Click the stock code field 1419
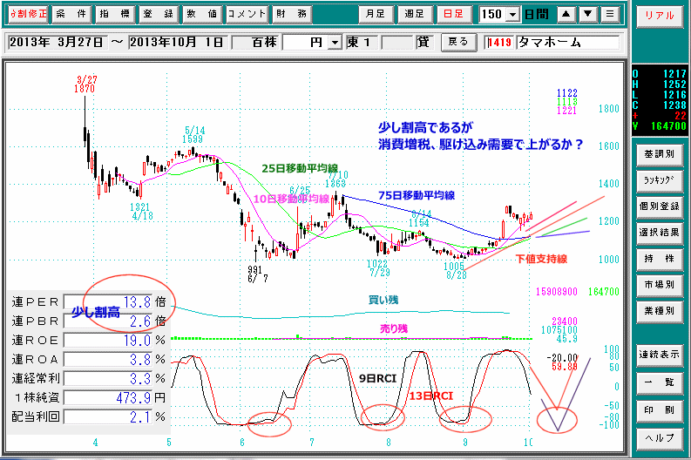 click(x=500, y=43)
